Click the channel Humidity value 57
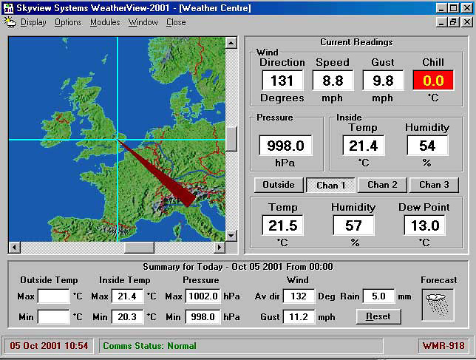 (x=353, y=225)
